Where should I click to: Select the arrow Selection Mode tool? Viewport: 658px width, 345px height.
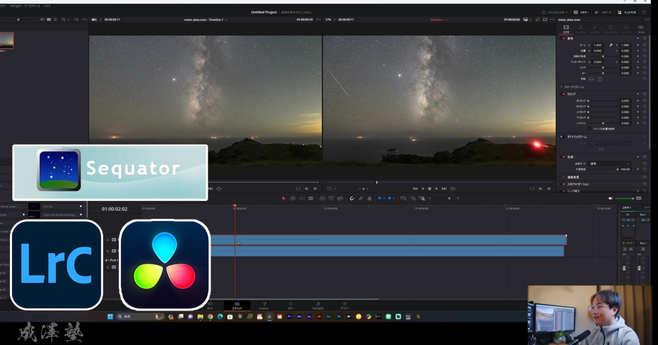283,198
